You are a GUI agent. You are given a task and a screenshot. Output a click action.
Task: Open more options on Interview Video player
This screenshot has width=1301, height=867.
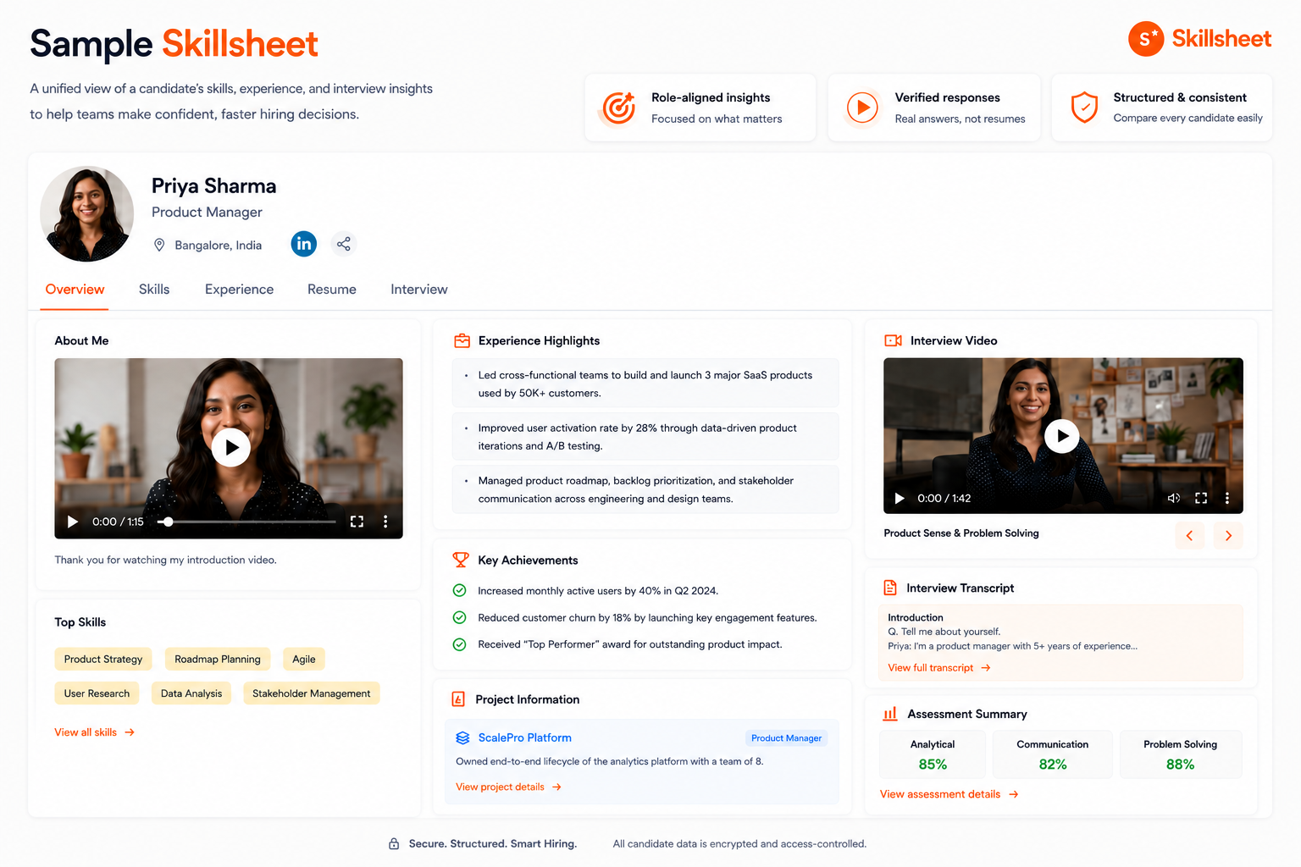click(x=1227, y=498)
